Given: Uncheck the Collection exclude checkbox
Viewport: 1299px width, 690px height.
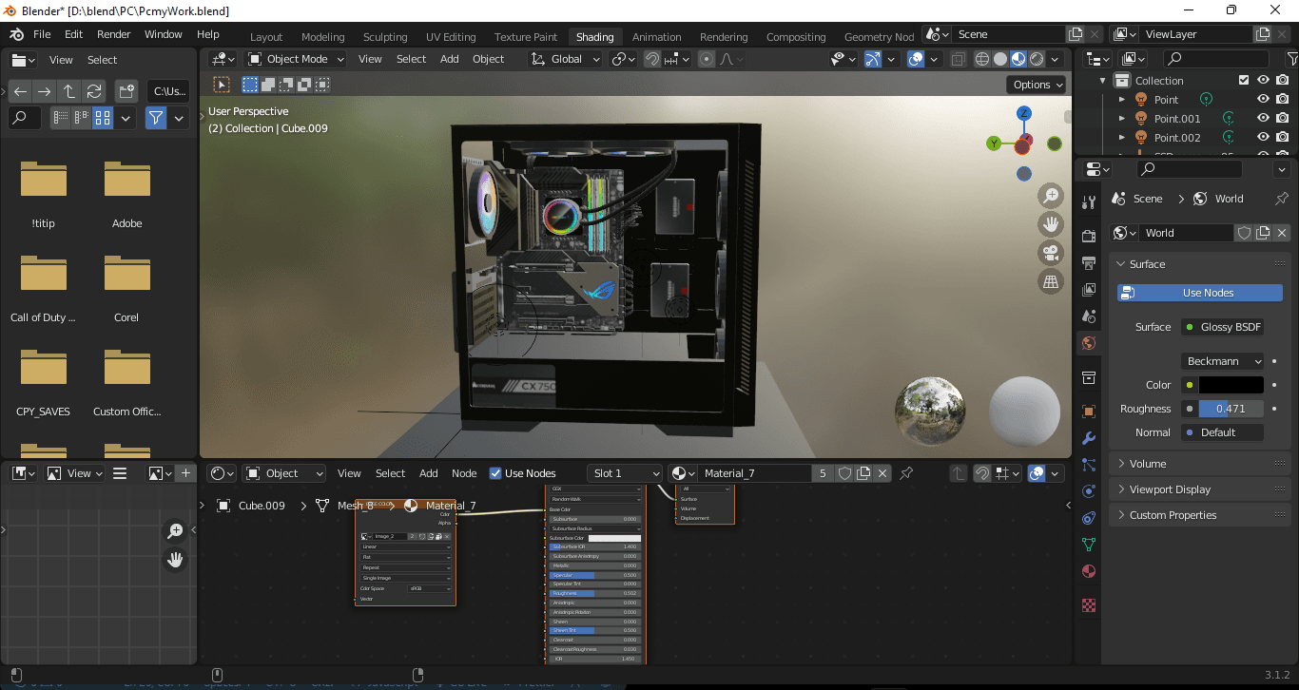Looking at the screenshot, I should pyautogui.click(x=1244, y=81).
